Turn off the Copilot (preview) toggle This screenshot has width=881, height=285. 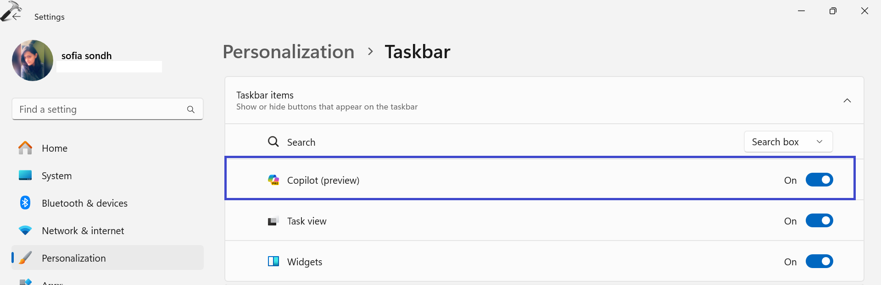coord(819,180)
